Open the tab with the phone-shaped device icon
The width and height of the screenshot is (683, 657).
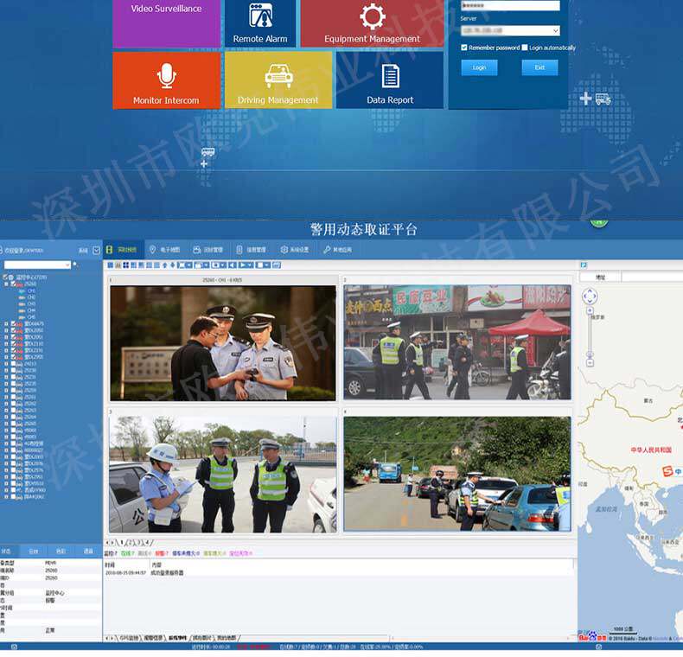(252, 250)
